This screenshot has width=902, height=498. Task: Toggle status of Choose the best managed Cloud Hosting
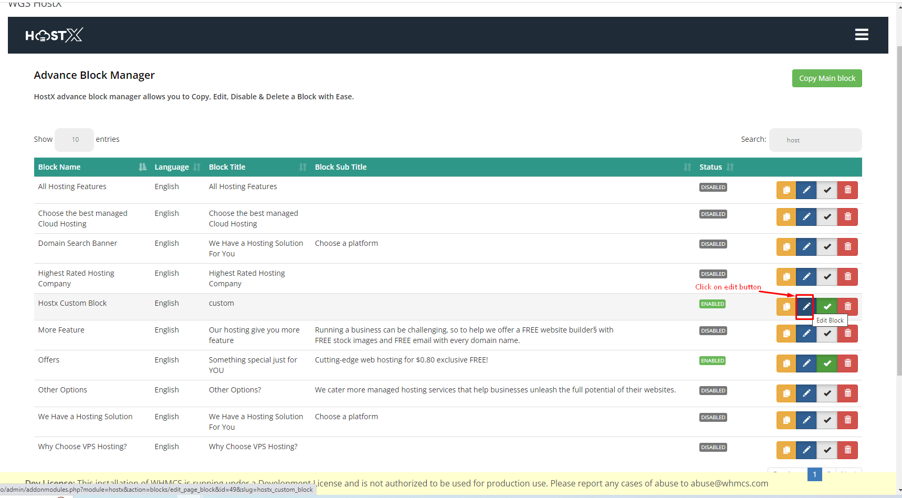click(827, 217)
